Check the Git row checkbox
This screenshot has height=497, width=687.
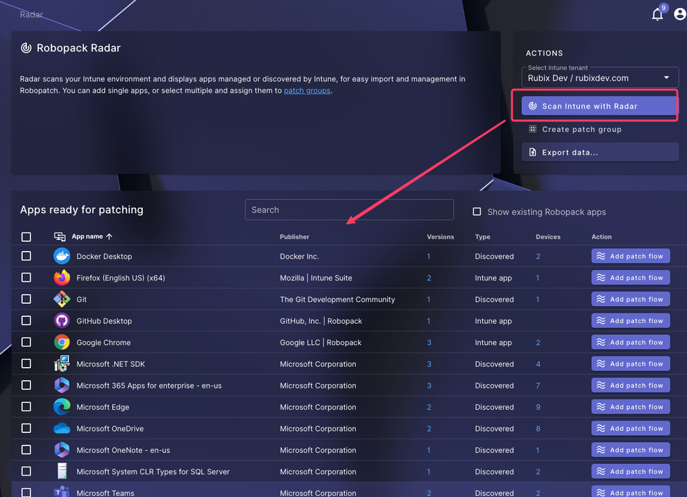(x=26, y=299)
